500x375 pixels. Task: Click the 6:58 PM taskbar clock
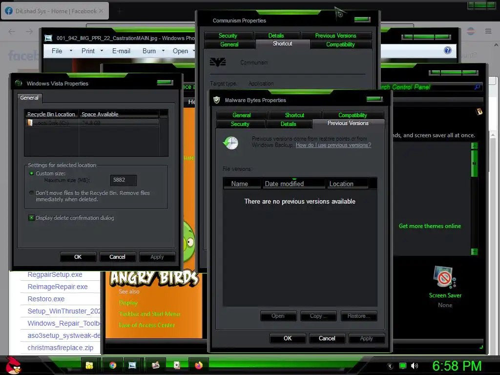click(457, 366)
